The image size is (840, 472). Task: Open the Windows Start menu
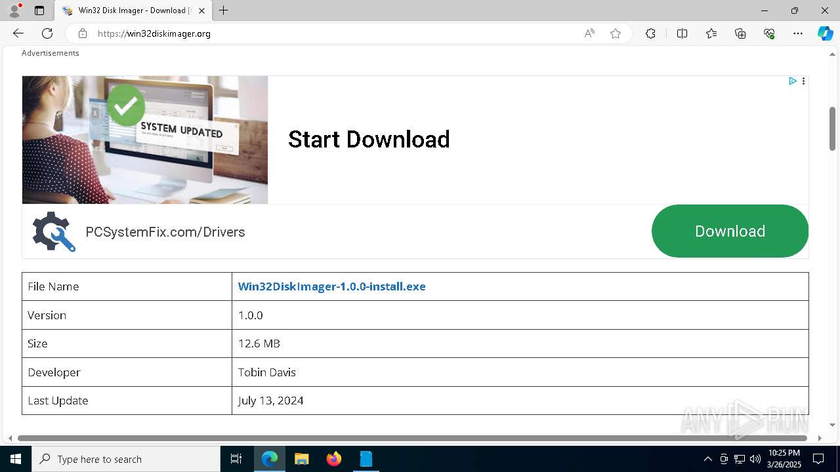tap(16, 459)
